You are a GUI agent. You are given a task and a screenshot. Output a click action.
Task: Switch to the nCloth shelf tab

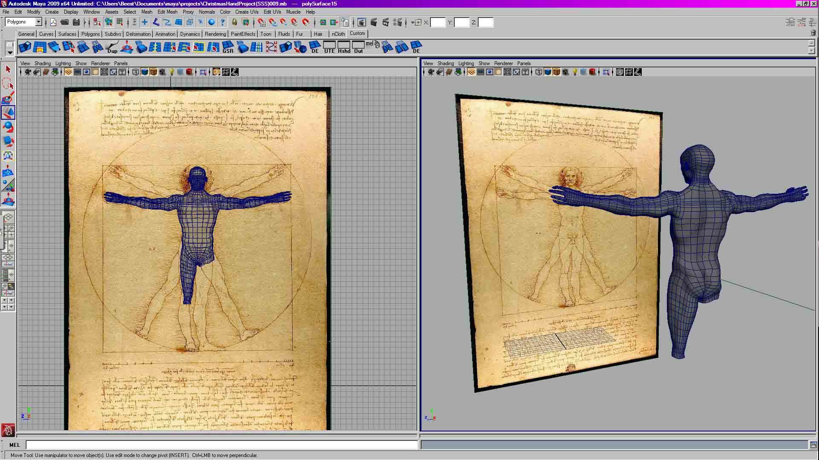338,34
